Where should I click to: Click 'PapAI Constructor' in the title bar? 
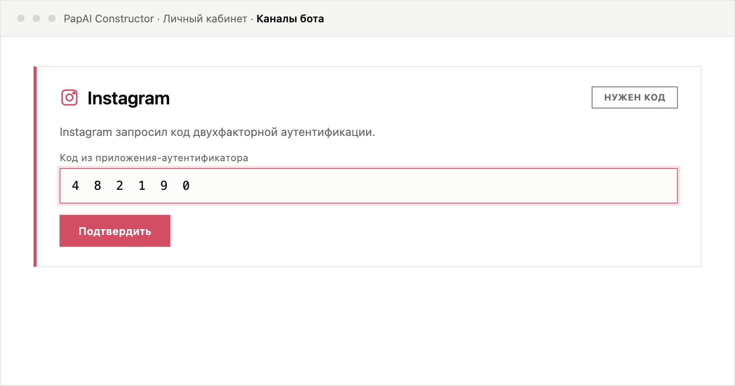pyautogui.click(x=109, y=19)
